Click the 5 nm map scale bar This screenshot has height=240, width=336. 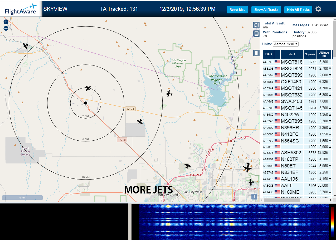(22, 197)
